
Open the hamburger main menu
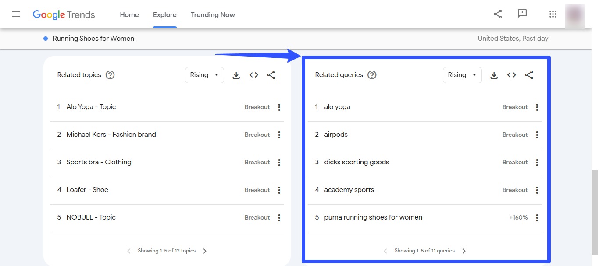16,14
